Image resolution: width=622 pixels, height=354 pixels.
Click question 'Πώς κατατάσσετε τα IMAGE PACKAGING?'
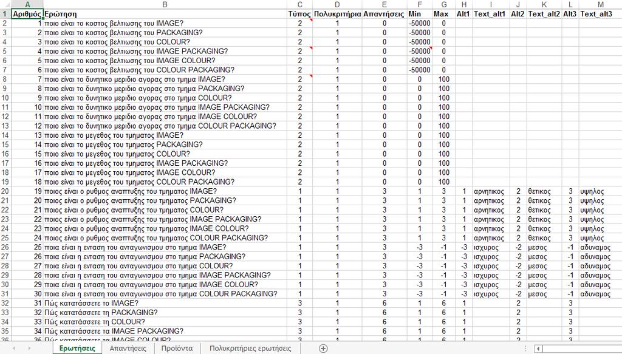pos(165,331)
